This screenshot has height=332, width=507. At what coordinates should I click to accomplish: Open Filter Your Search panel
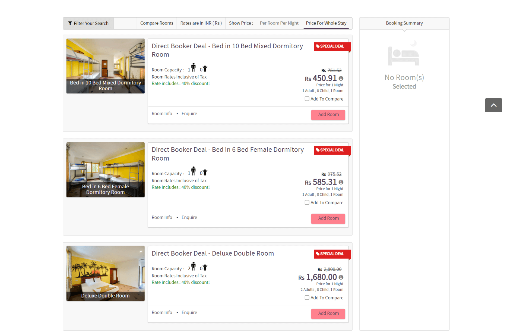pyautogui.click(x=88, y=23)
